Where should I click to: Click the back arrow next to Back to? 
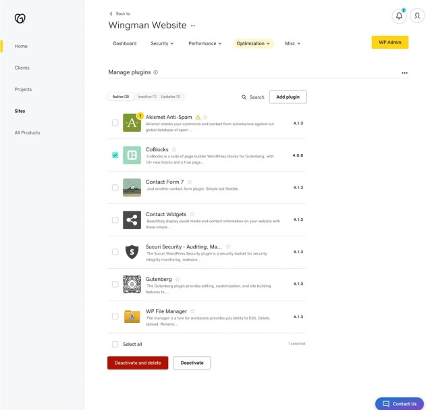click(x=111, y=14)
